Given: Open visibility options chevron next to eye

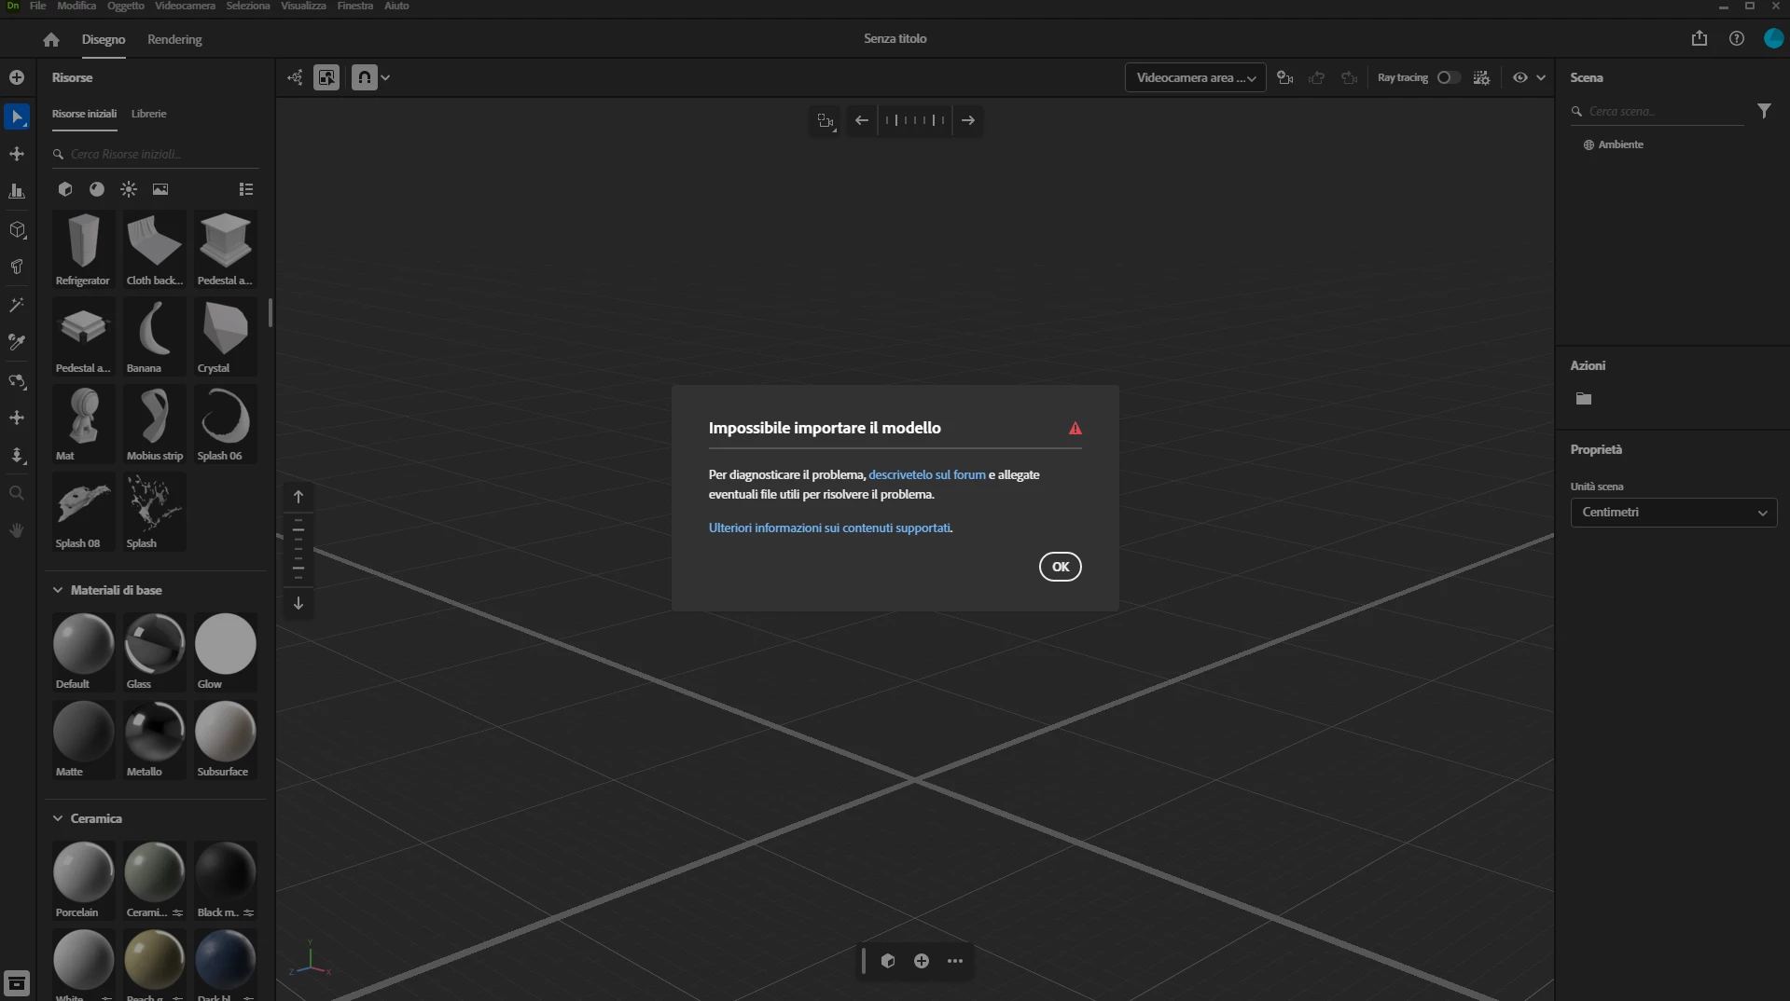Looking at the screenshot, I should coord(1541,77).
